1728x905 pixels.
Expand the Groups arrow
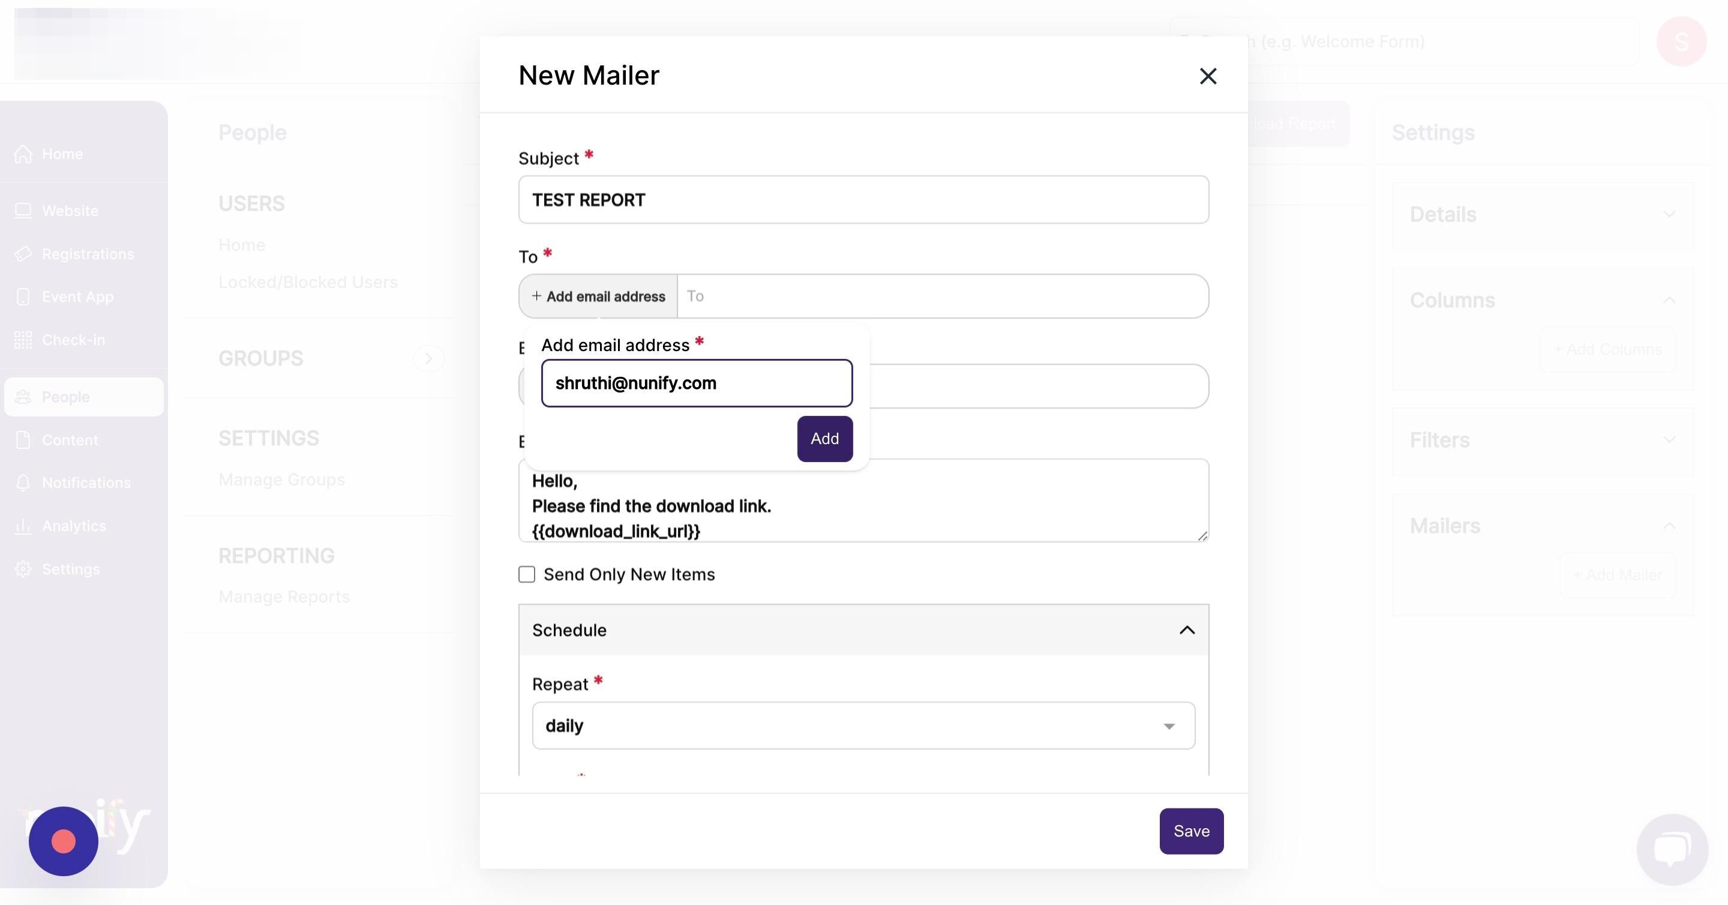tap(428, 358)
